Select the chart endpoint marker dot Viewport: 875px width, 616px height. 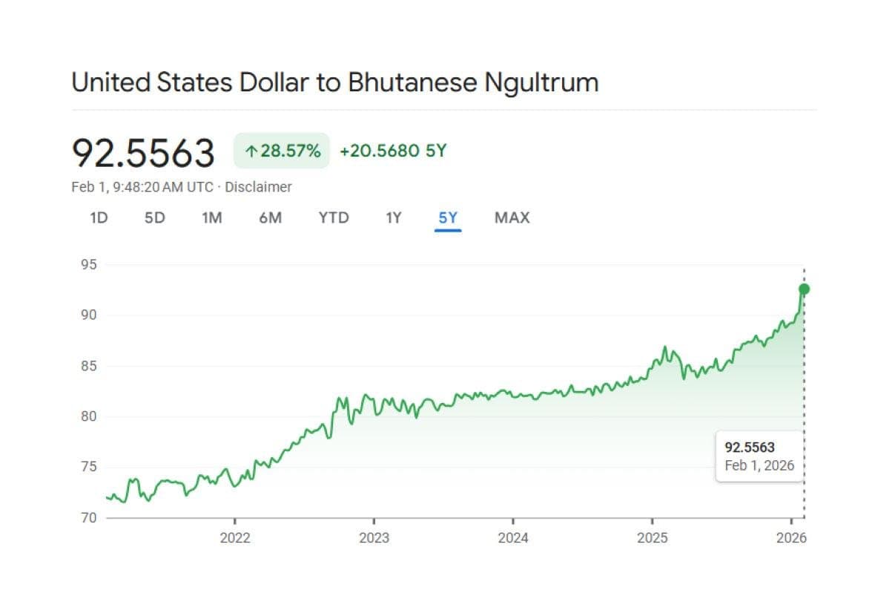[802, 289]
